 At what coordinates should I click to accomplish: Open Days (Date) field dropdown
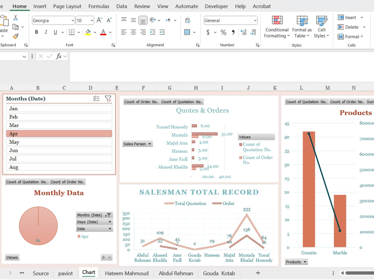[94, 222]
